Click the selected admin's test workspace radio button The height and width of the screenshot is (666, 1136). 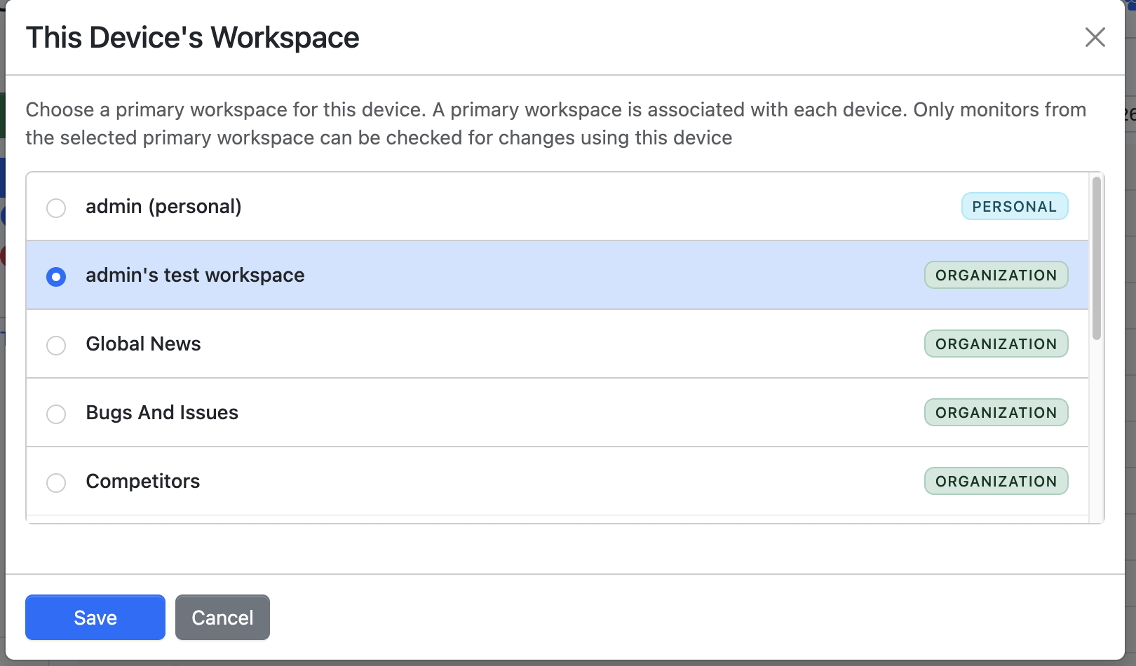[x=56, y=277]
